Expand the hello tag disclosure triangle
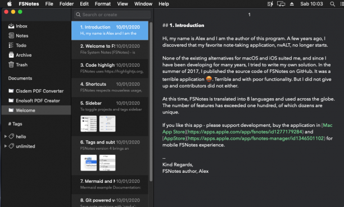The image size is (344, 207). [x=6, y=136]
